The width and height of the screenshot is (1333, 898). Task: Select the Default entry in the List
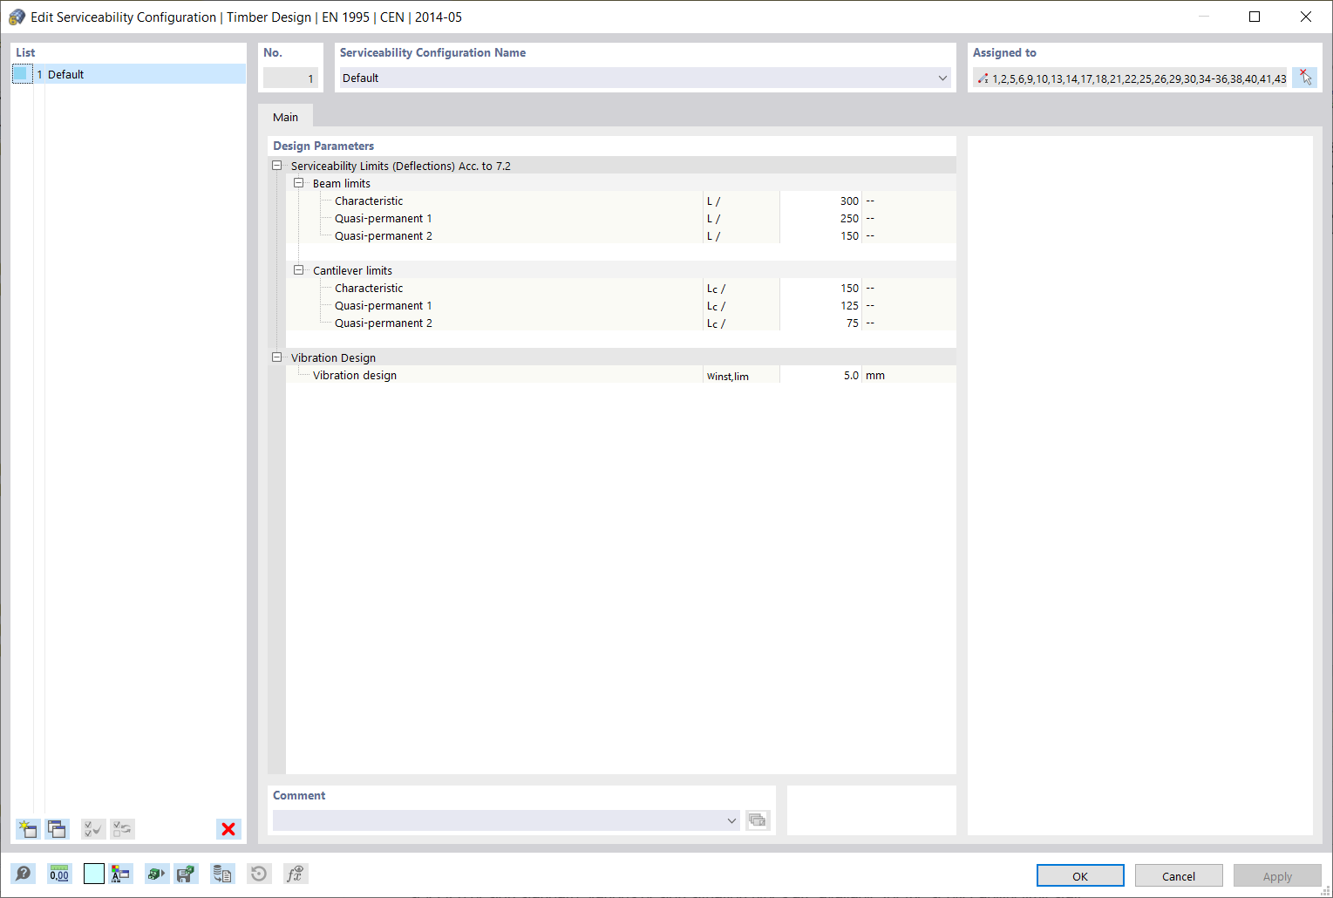(65, 73)
